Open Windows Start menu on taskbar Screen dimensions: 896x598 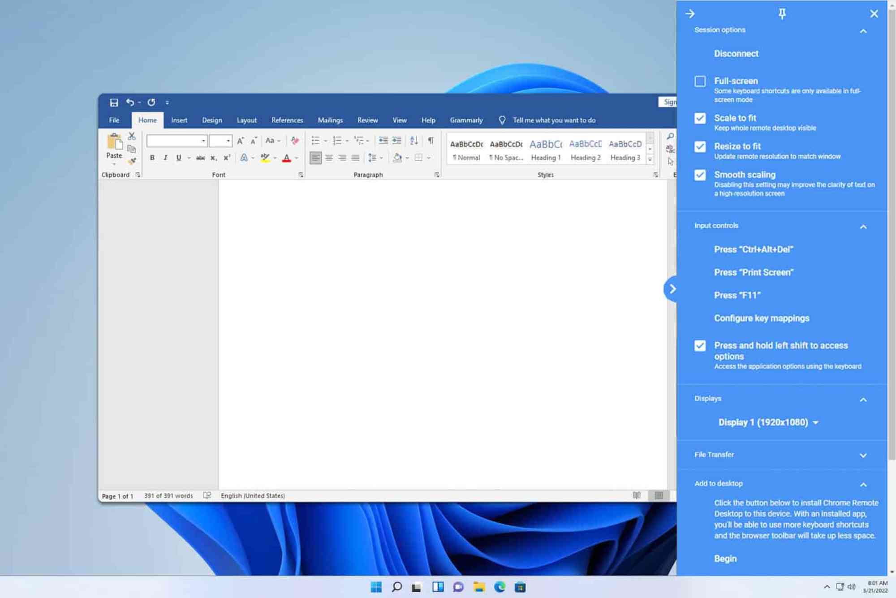click(x=376, y=587)
